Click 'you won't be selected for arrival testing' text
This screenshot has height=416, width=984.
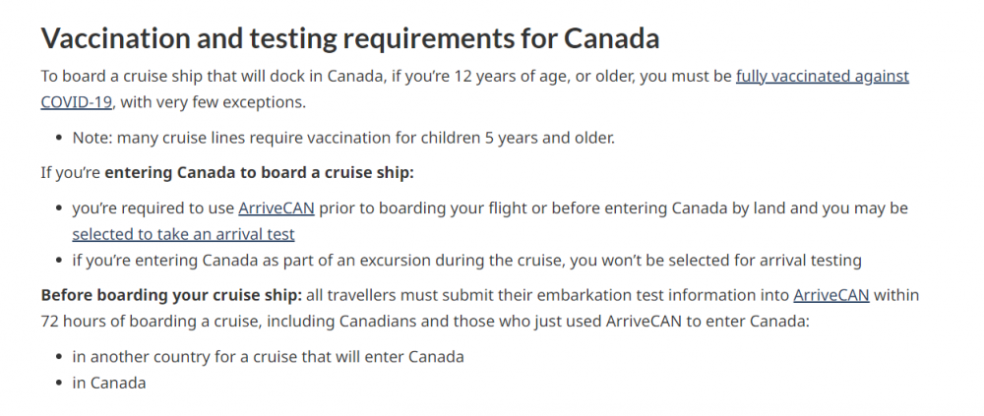tap(714, 261)
